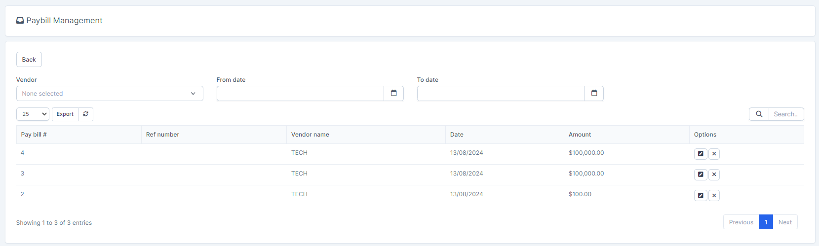This screenshot has width=819, height=246.
Task: Click the Paybill Management inbox icon
Action: tap(20, 21)
